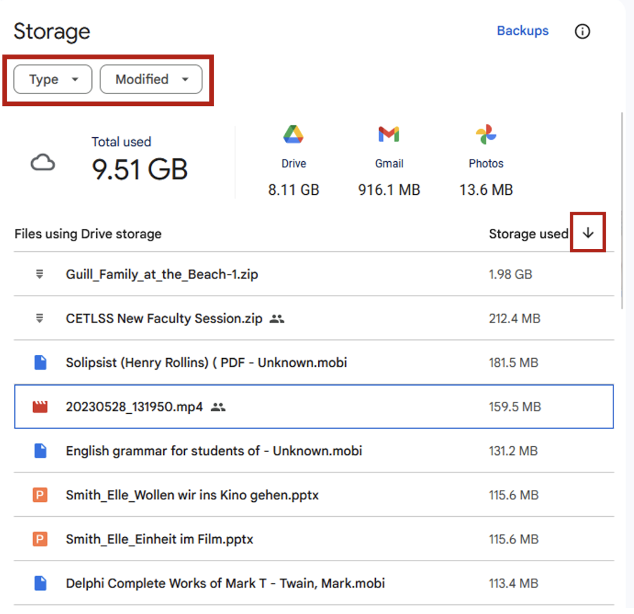Click the Gmail 916.1 MB usage value
634x614 pixels.
(389, 189)
